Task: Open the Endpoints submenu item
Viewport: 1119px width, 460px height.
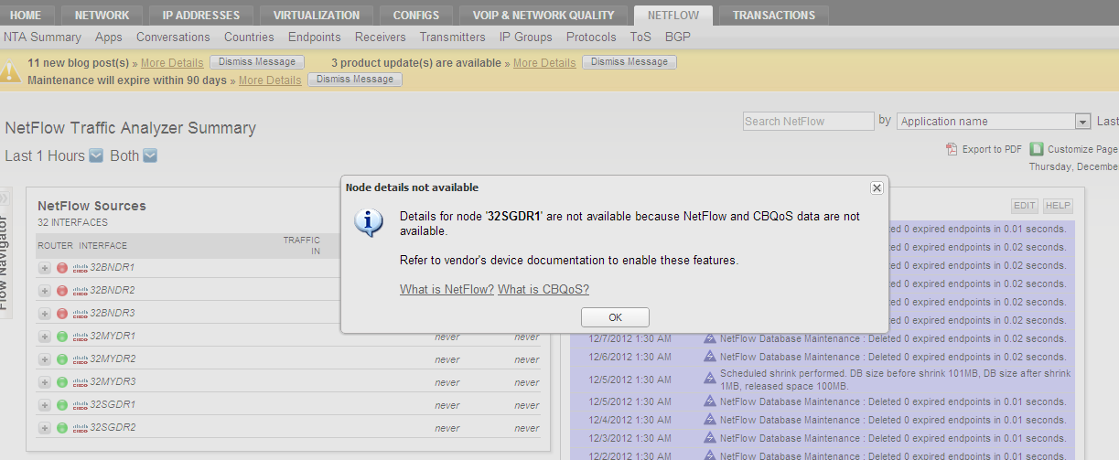Action: click(315, 37)
